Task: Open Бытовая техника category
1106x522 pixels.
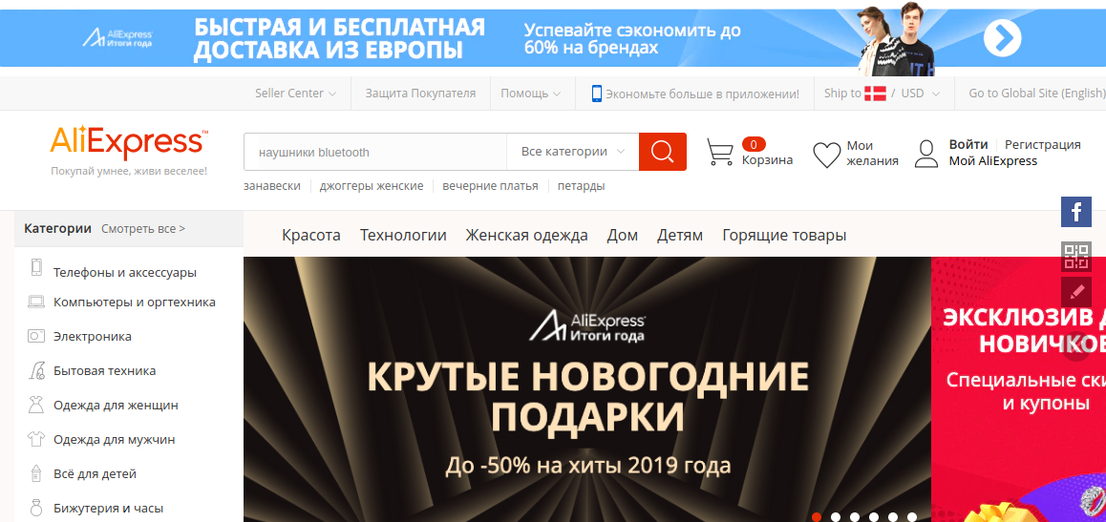Action: [x=104, y=370]
